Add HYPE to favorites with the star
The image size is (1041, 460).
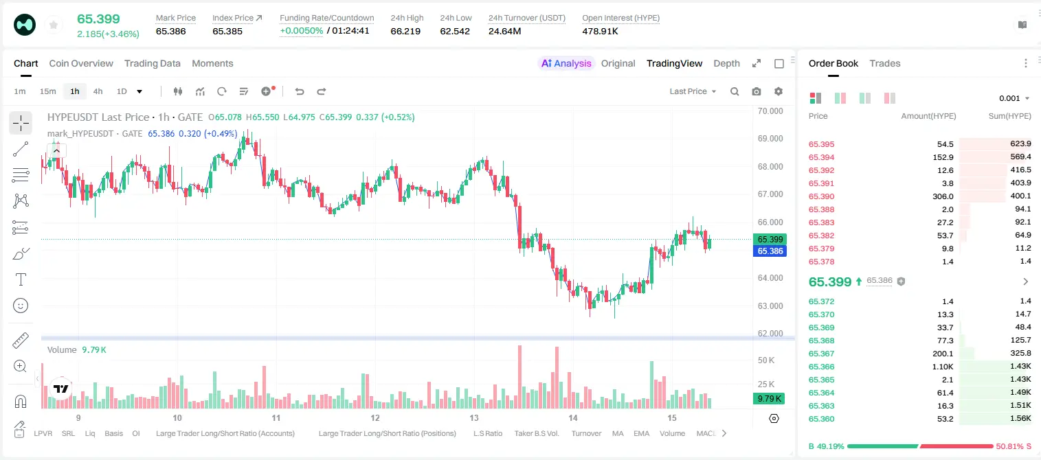[x=54, y=25]
